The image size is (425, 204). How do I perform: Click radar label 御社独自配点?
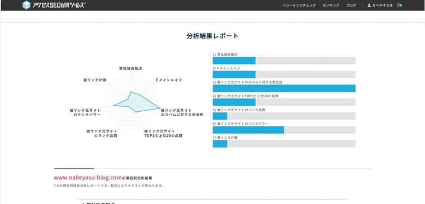coord(131,69)
